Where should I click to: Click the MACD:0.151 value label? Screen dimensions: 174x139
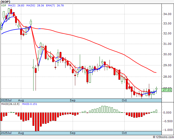click(x=30, y=104)
